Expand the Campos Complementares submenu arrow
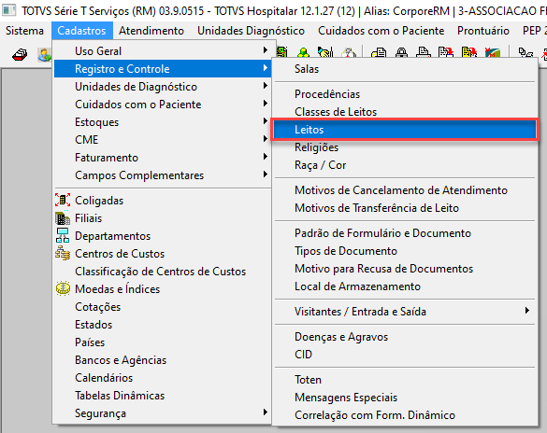Screen dimensions: 547x433 click(266, 175)
